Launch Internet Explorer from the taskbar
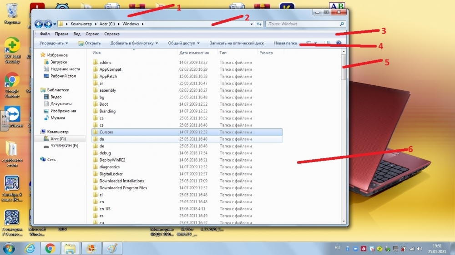The image size is (455, 255). pyautogui.click(x=30, y=248)
